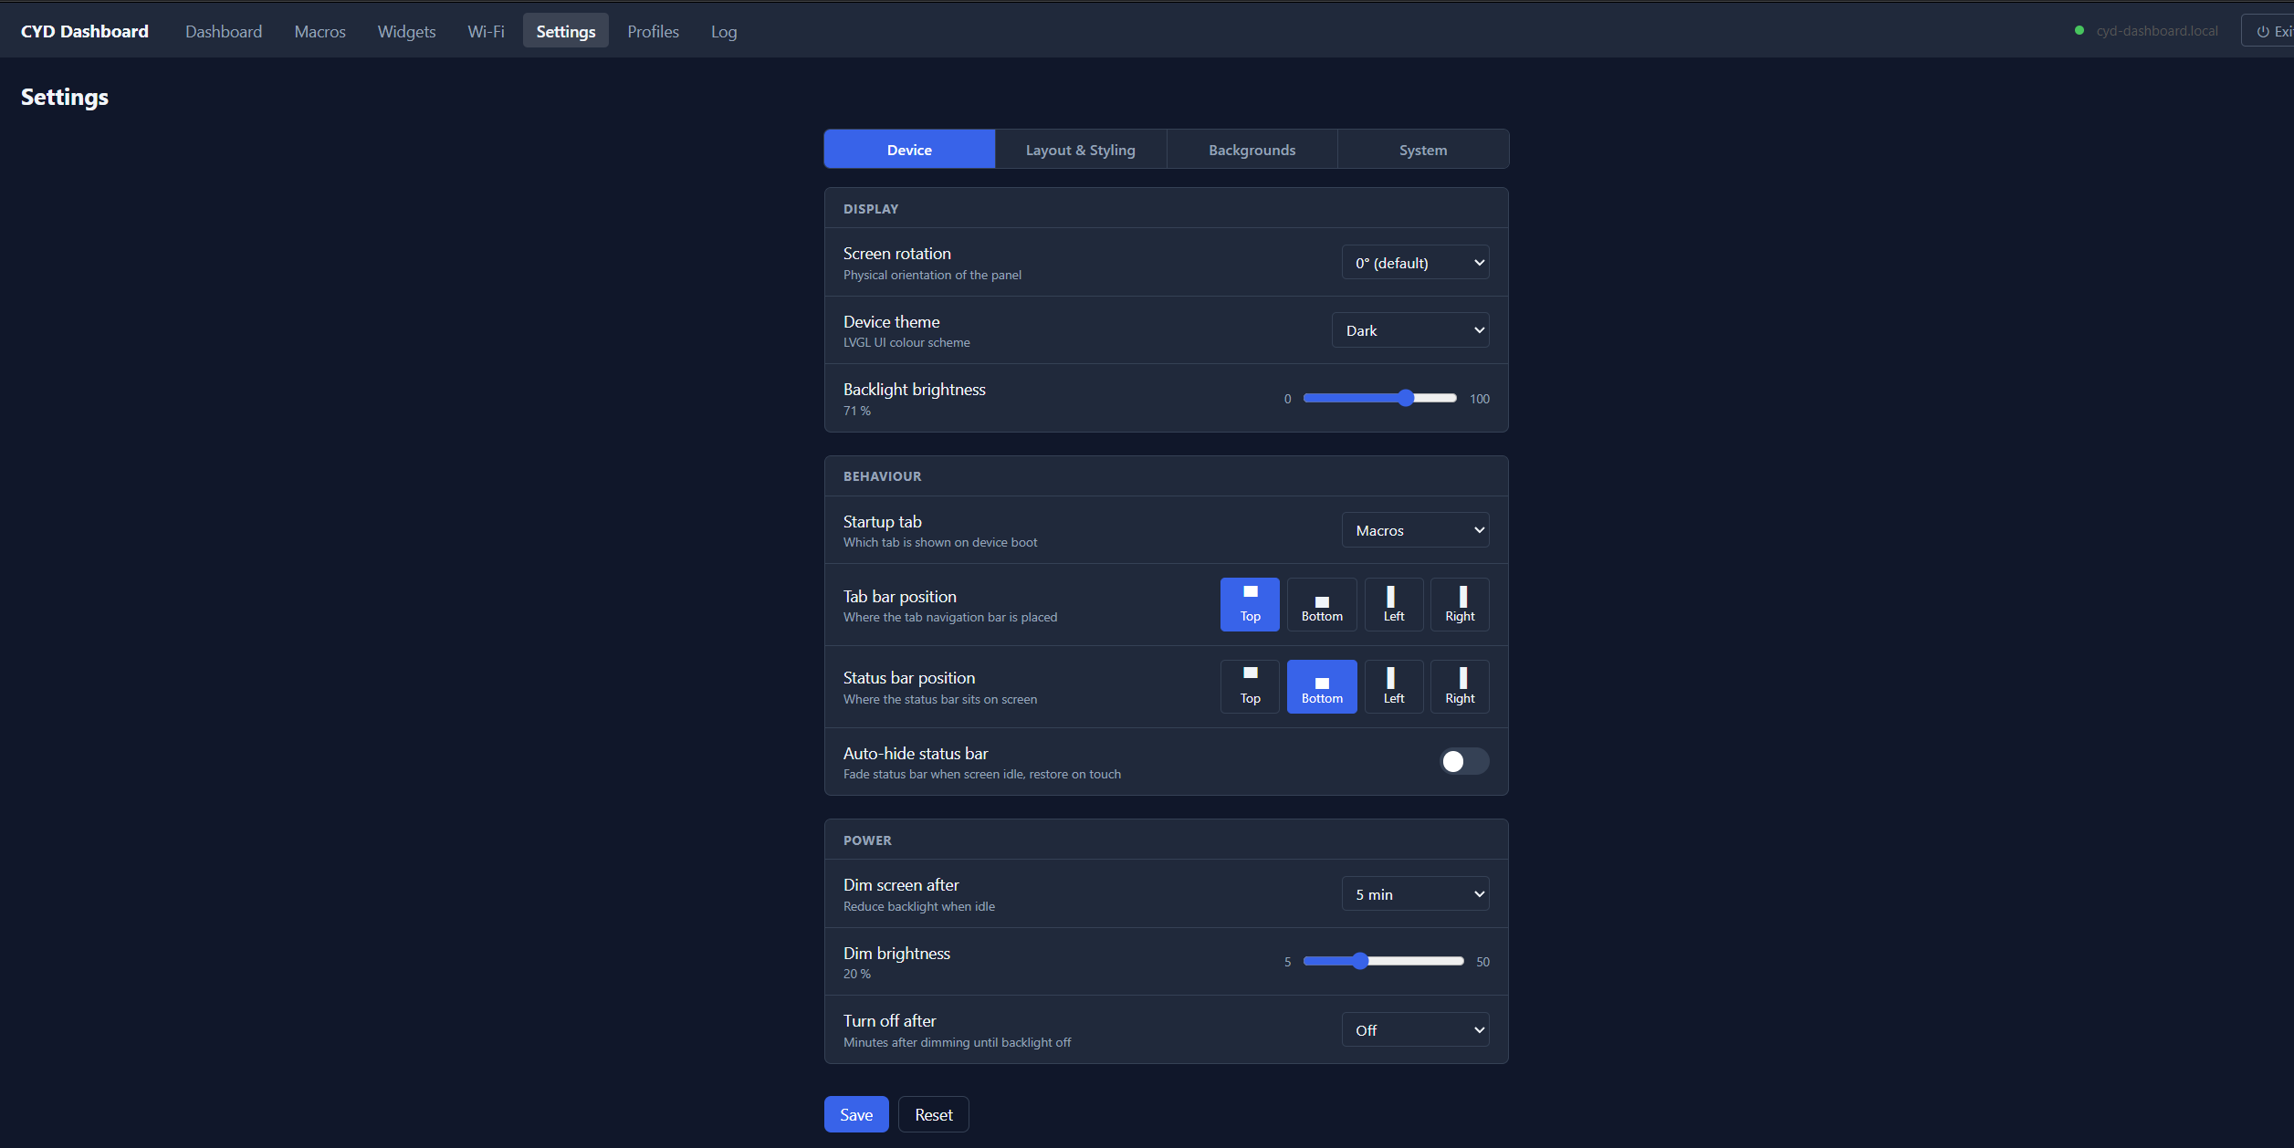Adjust the Backlight brightness slider
Screen dimensions: 2294x1148
pyautogui.click(x=1379, y=398)
